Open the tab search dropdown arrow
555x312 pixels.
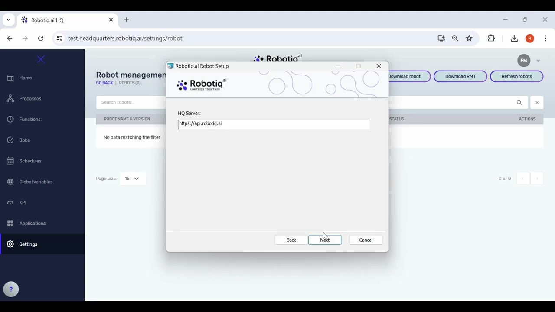click(x=9, y=20)
